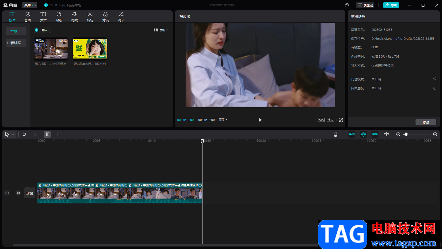Image resolution: width=442 pixels, height=249 pixels.
Task: Select the 腾讯视频 .ts clip thumbnail
Action: (x=51, y=49)
